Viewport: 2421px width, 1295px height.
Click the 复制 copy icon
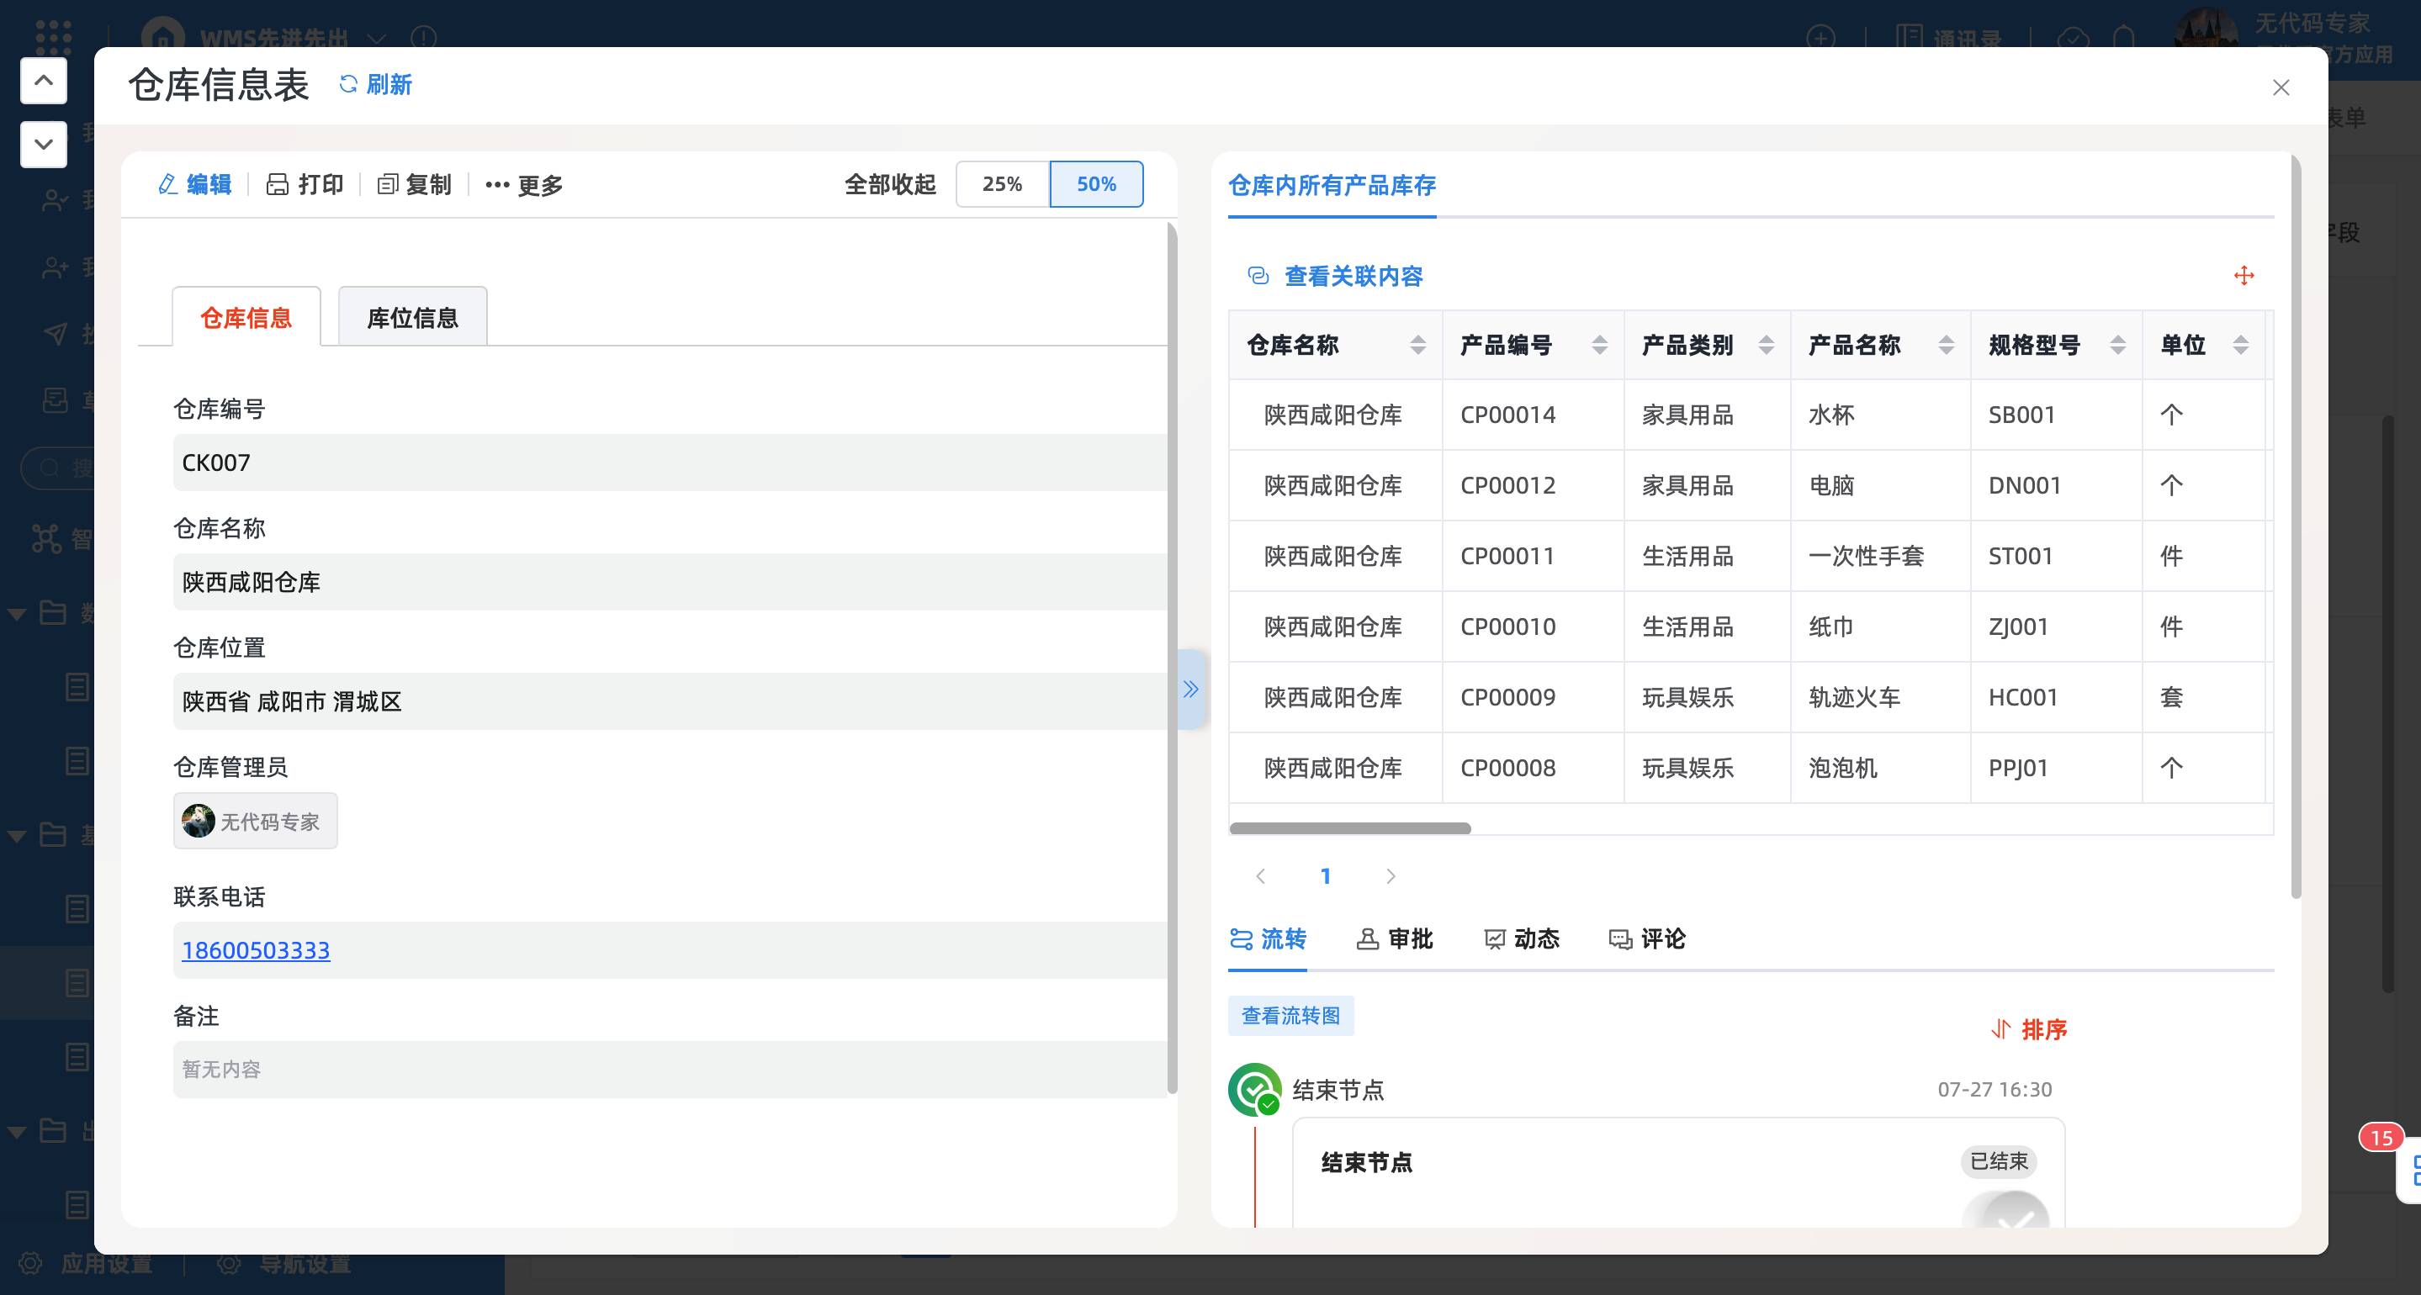387,184
